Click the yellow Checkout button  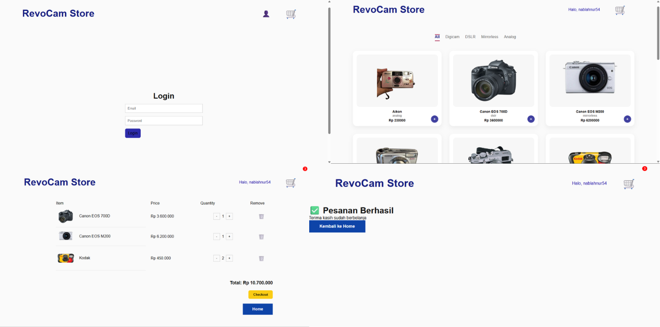(x=260, y=294)
